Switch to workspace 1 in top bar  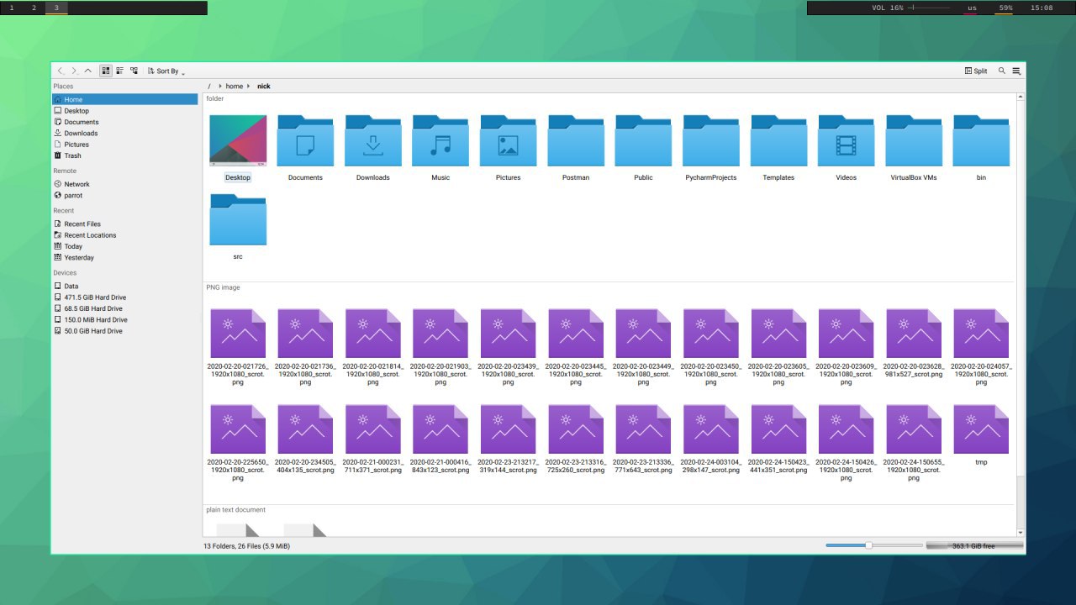coord(12,8)
